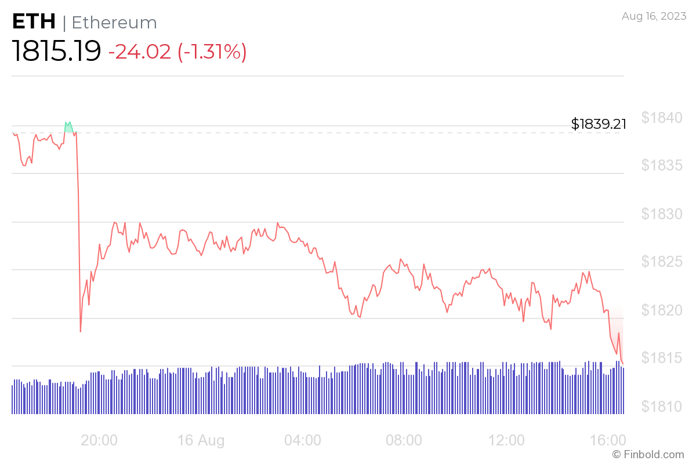Viewport: 696px width, 464px height.
Task: Click the $1830 price axis label
Action: pos(661,214)
